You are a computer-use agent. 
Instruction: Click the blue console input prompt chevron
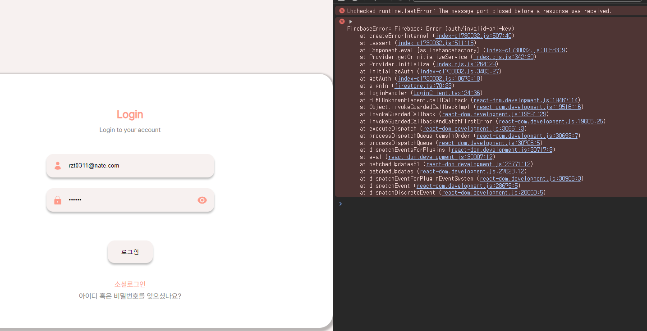click(340, 204)
